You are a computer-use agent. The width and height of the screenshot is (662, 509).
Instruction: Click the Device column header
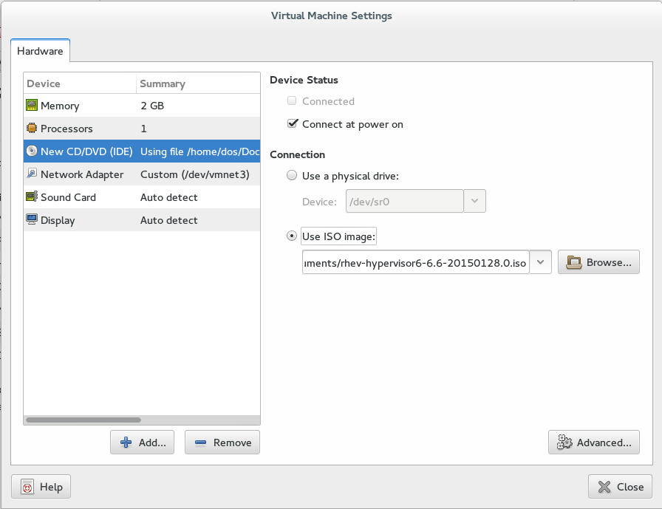pos(79,83)
